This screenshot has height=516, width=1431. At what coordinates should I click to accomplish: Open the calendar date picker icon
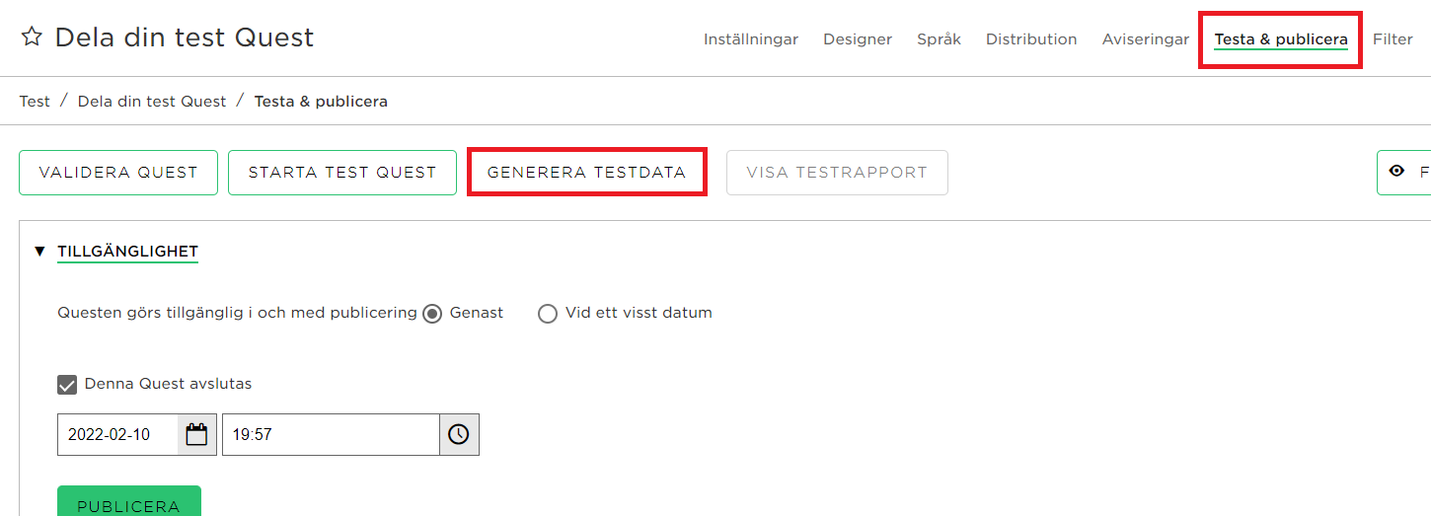[196, 434]
